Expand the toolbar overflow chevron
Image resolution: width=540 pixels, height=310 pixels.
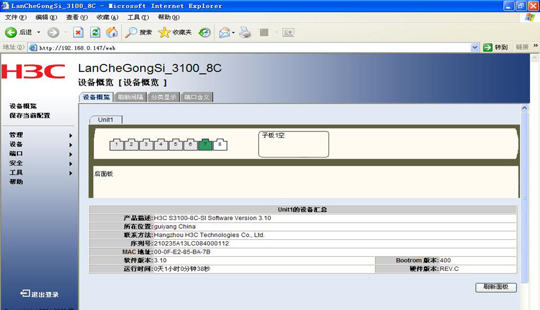[536, 45]
